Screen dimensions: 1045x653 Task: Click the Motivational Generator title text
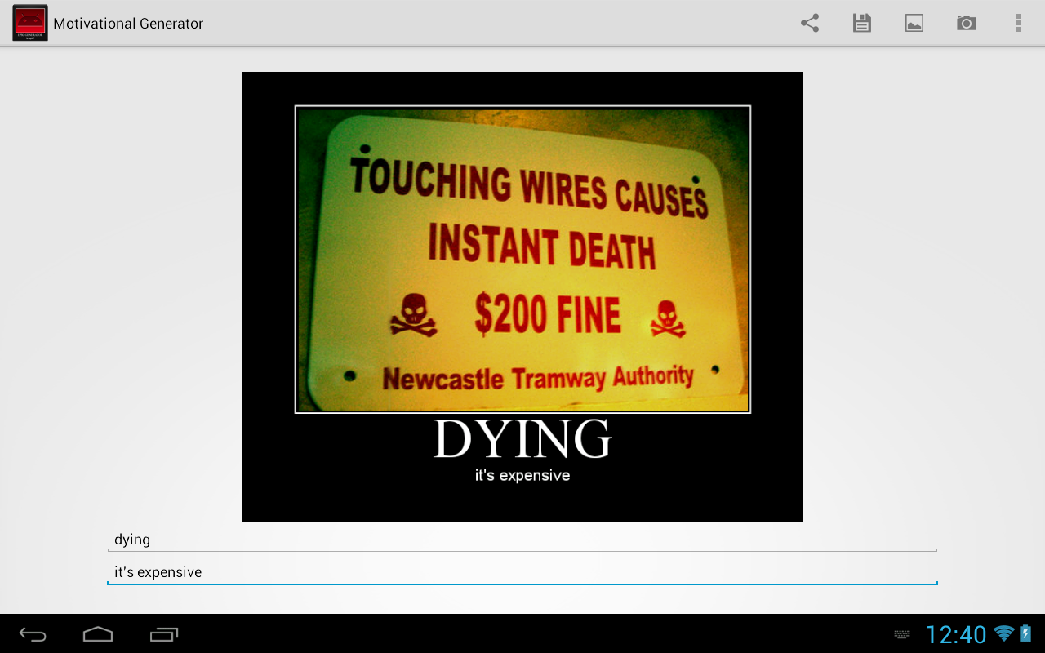click(128, 24)
